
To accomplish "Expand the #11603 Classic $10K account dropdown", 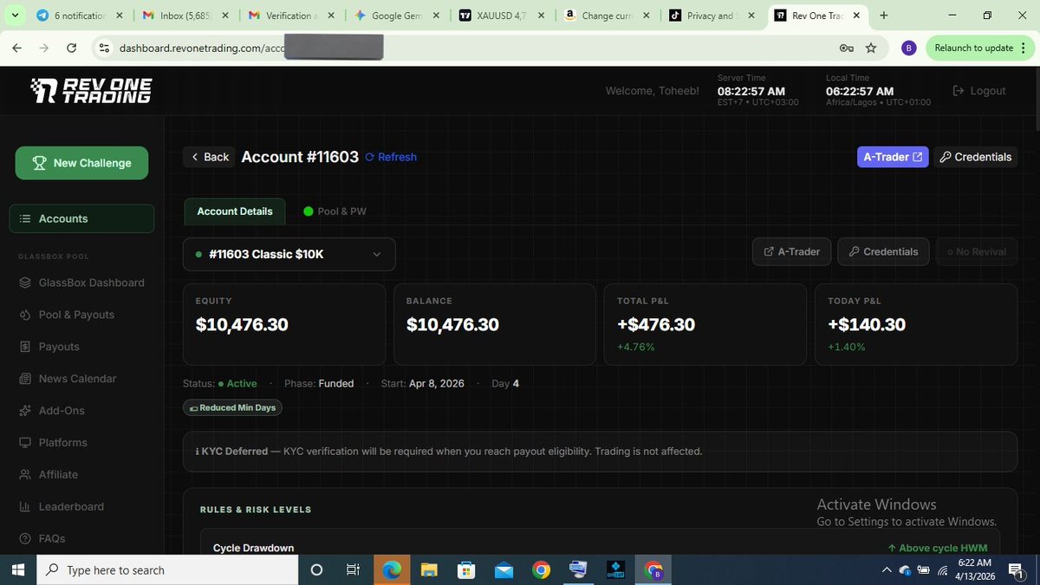I will (x=289, y=254).
